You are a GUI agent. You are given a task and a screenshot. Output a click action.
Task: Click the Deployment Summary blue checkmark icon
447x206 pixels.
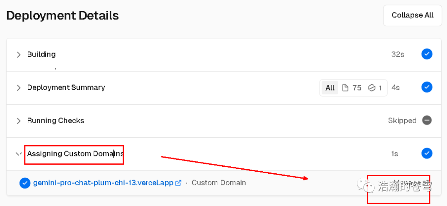click(427, 87)
